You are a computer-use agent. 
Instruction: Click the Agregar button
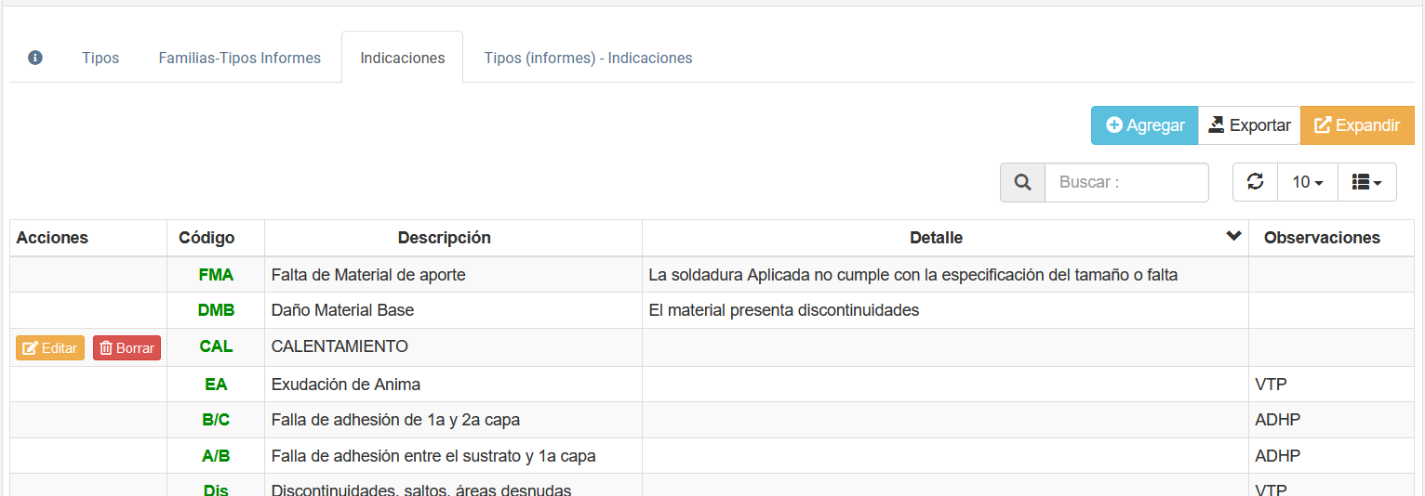(x=1144, y=125)
